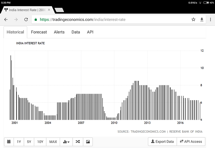This screenshot has height=161, width=215.
Task: Reload the page with the refresh icon
Action: point(26,20)
